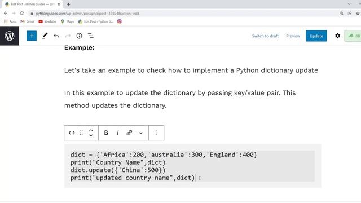Click the paragraph starting "In this example"
The height and width of the screenshot is (203, 361).
180,99
